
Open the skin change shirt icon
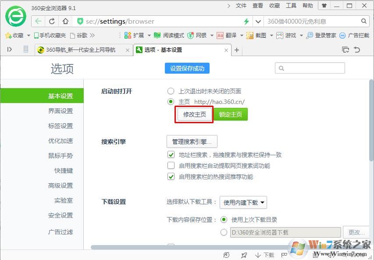click(324, 6)
